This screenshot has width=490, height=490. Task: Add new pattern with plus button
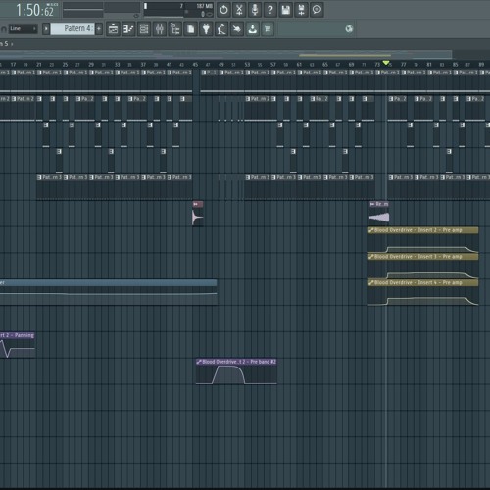[99, 29]
